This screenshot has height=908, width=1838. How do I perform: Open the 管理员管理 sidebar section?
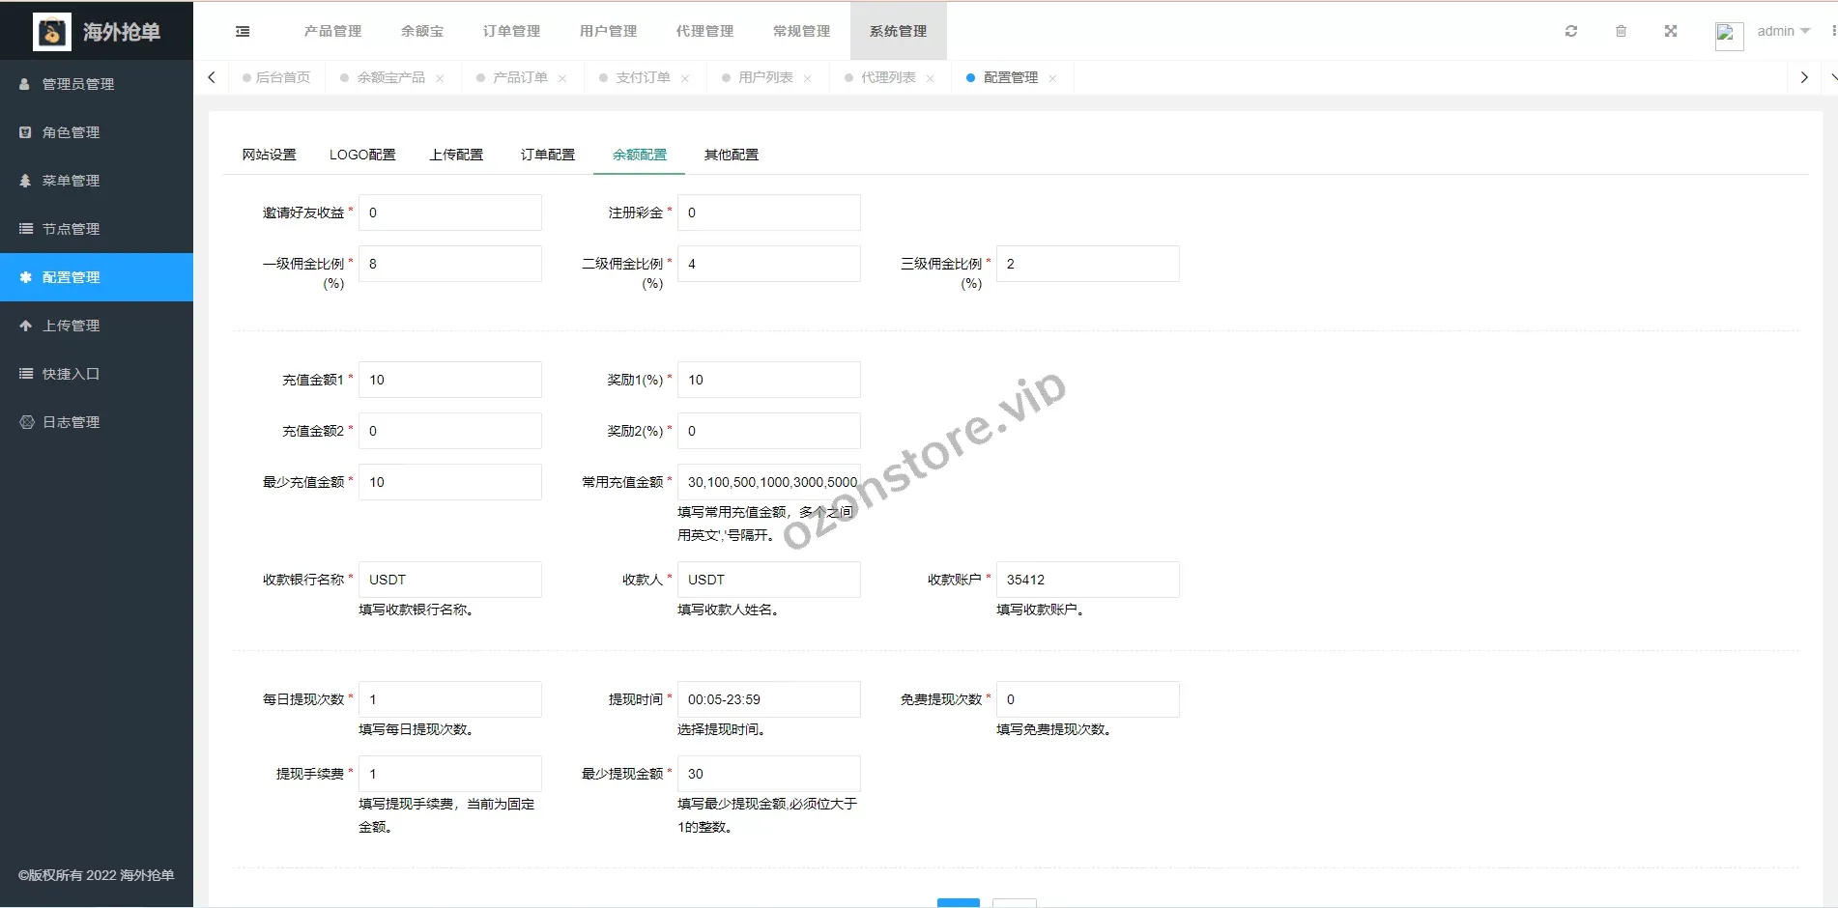point(78,84)
